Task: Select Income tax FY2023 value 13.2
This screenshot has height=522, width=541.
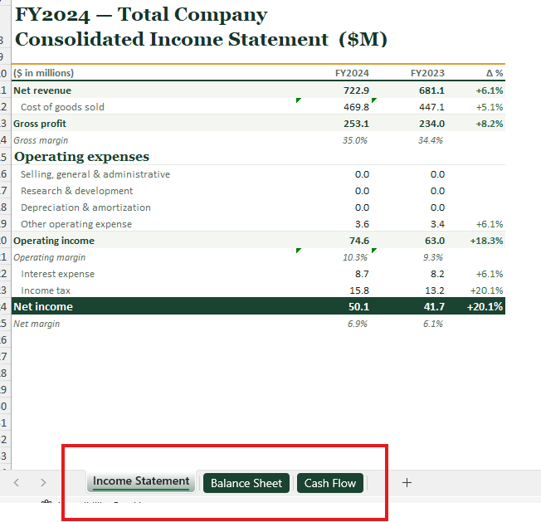Action: pyautogui.click(x=435, y=290)
